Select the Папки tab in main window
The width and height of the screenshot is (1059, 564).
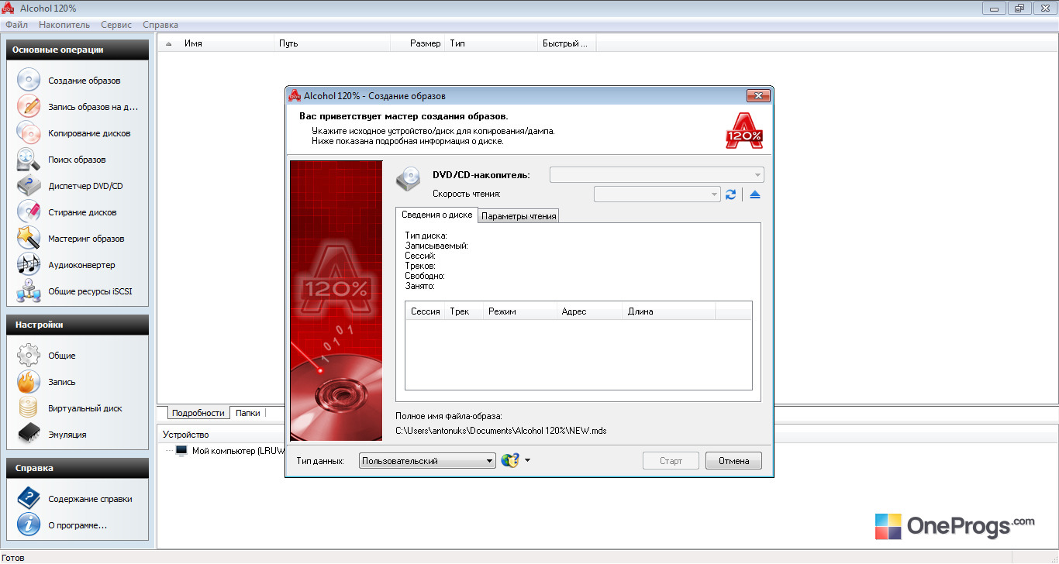coord(248,413)
